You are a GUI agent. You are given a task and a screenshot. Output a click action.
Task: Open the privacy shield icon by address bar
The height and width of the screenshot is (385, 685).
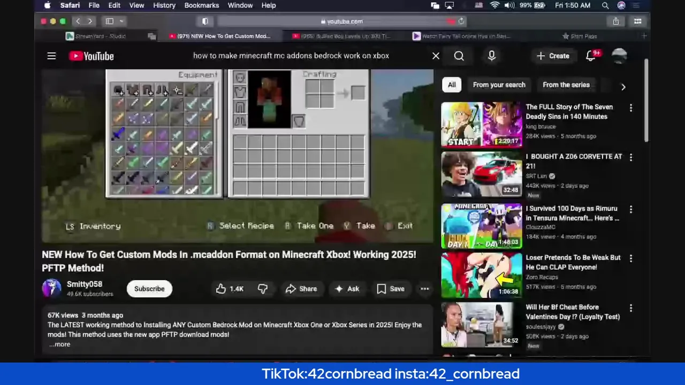coord(205,21)
